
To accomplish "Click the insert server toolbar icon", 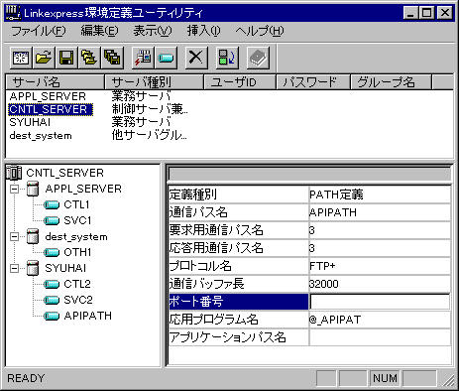I will click(x=143, y=58).
